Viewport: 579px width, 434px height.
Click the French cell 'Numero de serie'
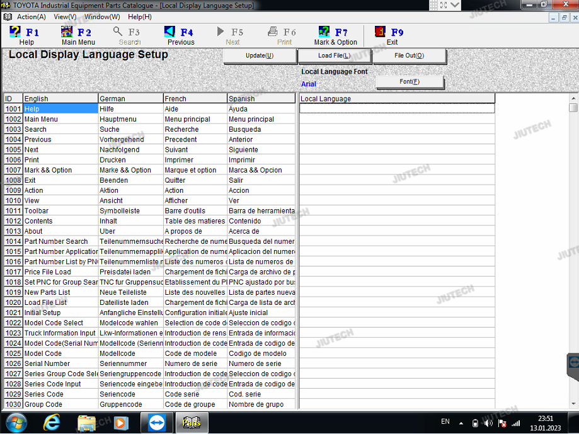click(195, 363)
